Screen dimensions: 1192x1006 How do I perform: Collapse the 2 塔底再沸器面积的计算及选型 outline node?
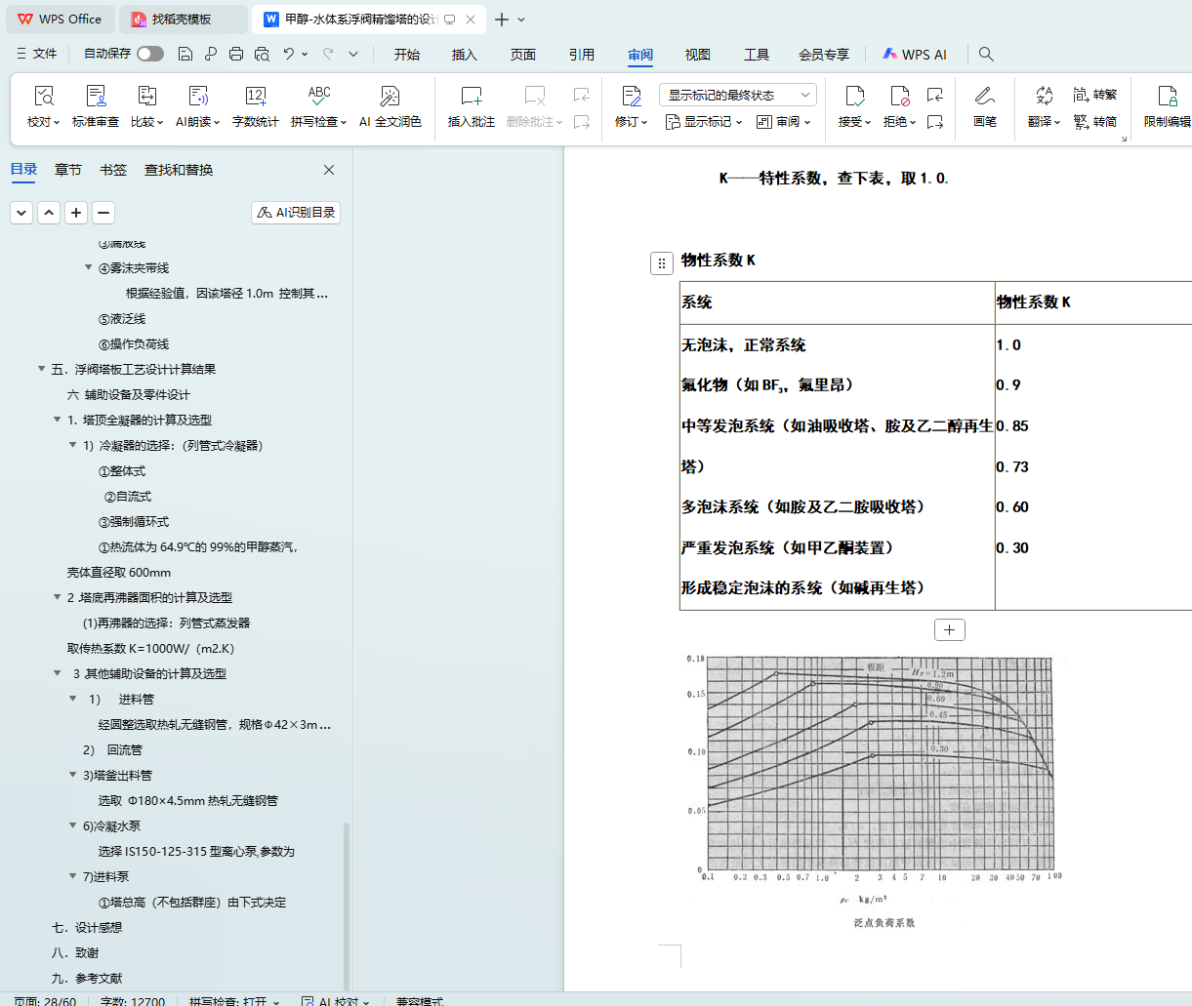pyautogui.click(x=58, y=597)
